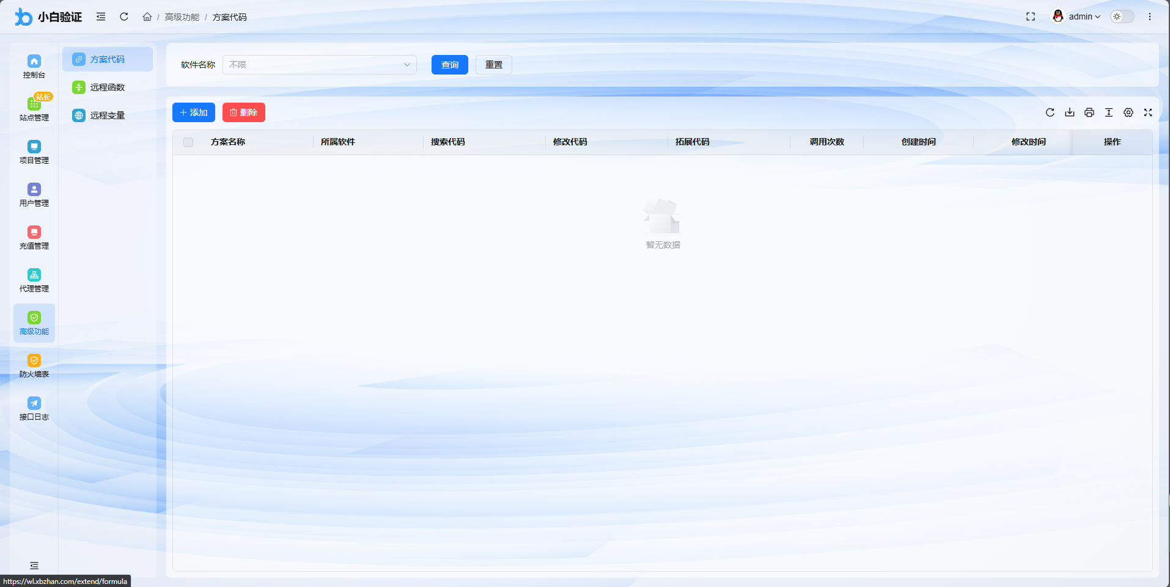Open the 代理管理 section
Image resolution: width=1170 pixels, height=587 pixels.
pyautogui.click(x=34, y=280)
